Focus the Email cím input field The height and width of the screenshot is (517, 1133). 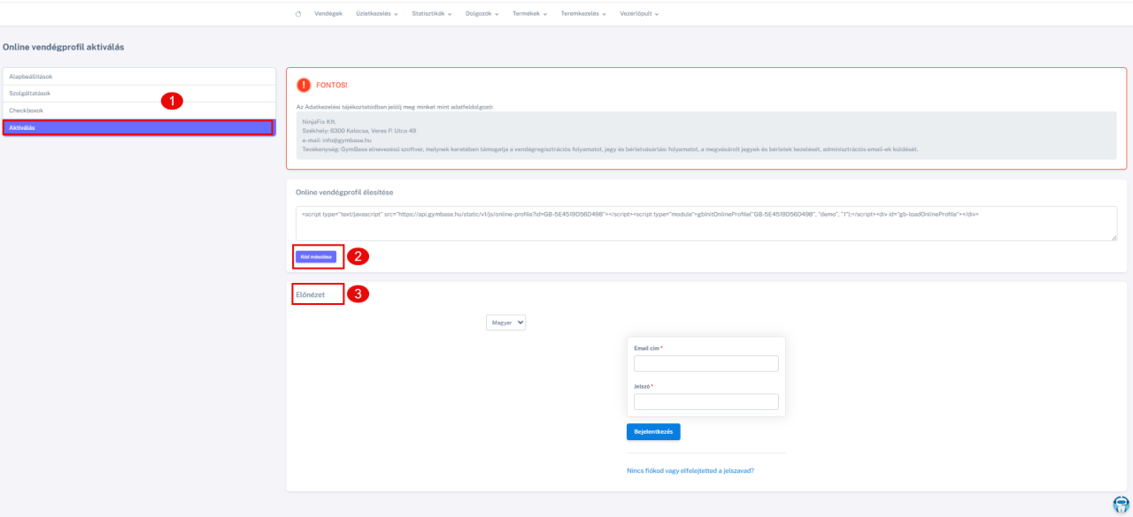pos(706,363)
